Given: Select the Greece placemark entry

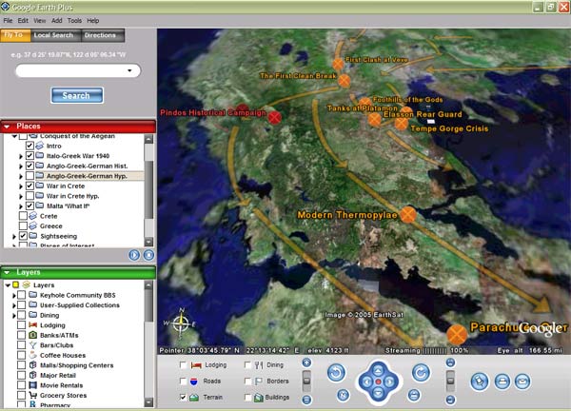Looking at the screenshot, I should click(50, 226).
